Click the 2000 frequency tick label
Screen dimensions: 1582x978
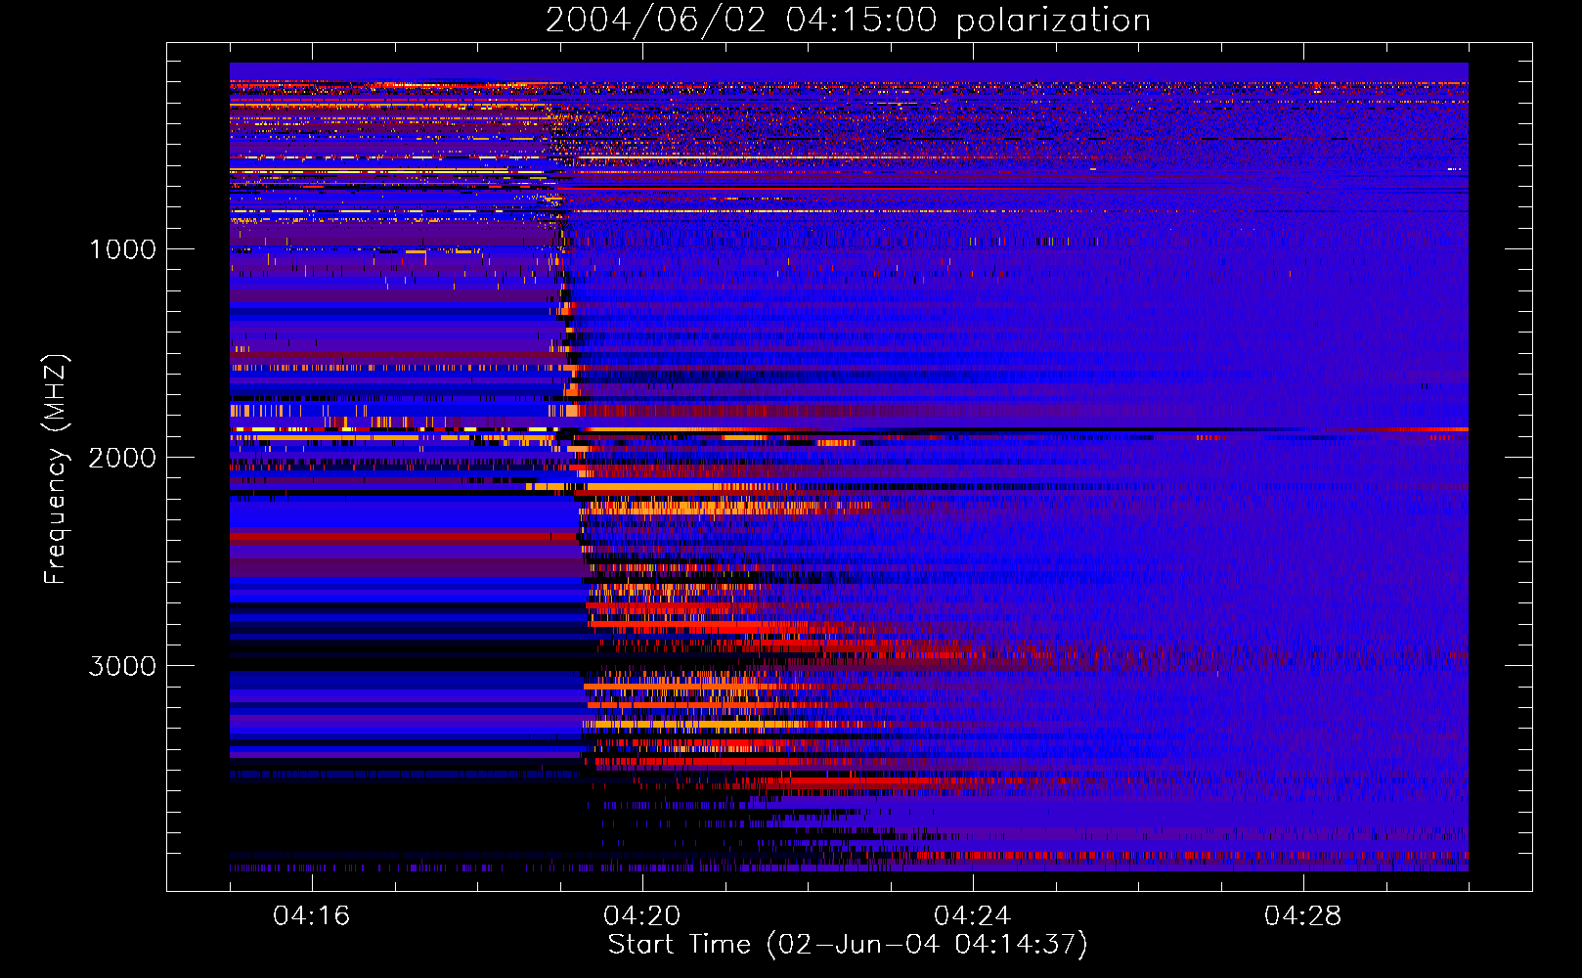pos(122,458)
